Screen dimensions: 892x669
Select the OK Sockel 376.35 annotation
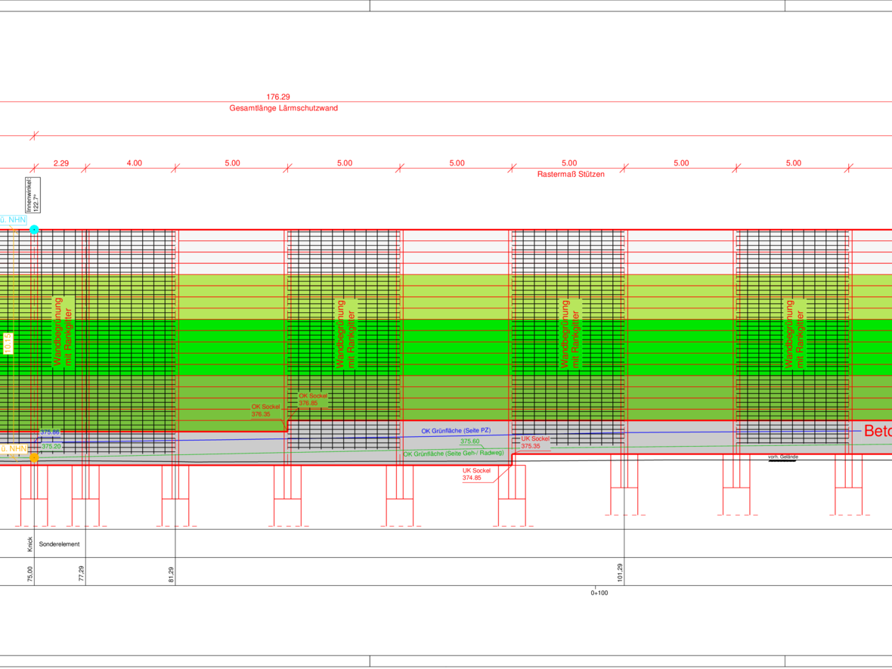(x=265, y=410)
